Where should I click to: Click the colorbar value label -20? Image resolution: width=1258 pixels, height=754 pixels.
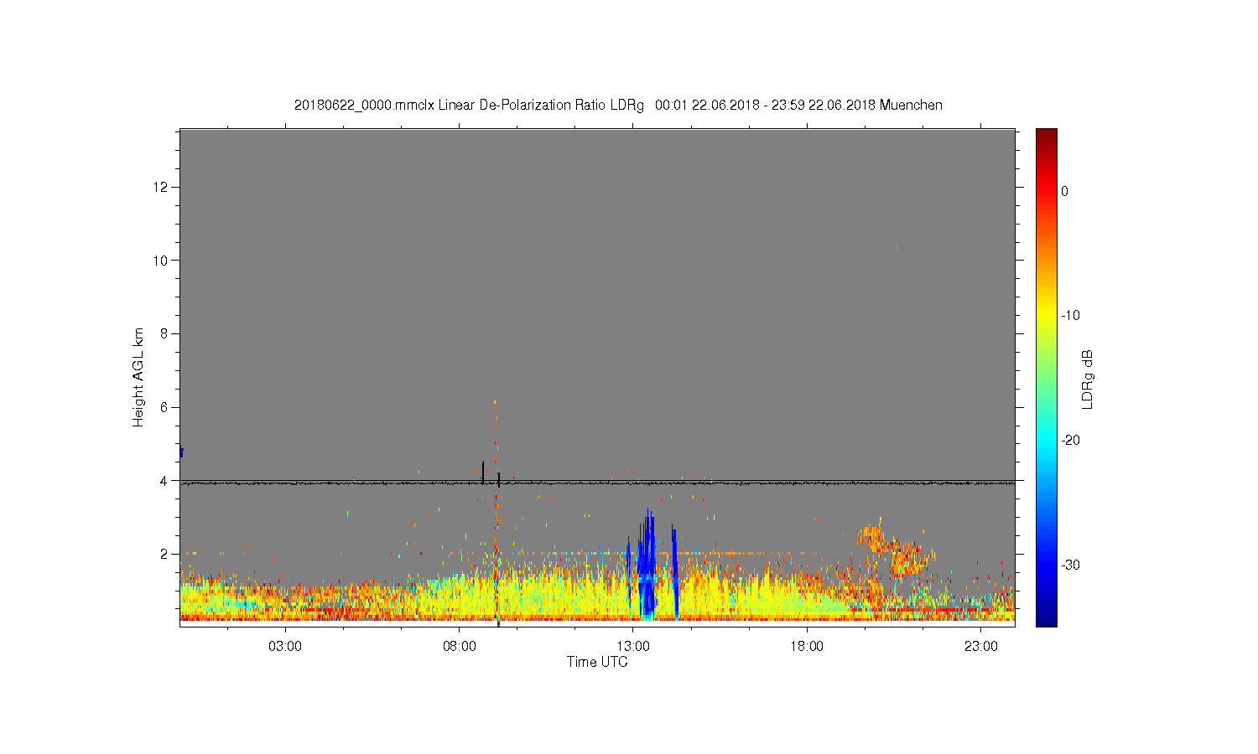[1070, 441]
